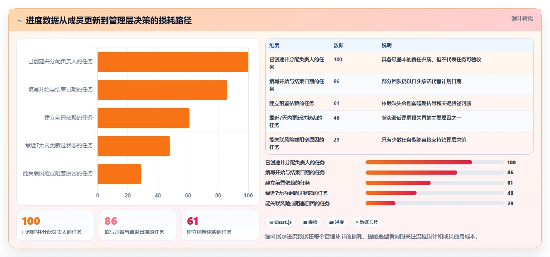Select the 数据卡片 chip
This screenshot has height=257, width=550.
pyautogui.click(x=366, y=222)
